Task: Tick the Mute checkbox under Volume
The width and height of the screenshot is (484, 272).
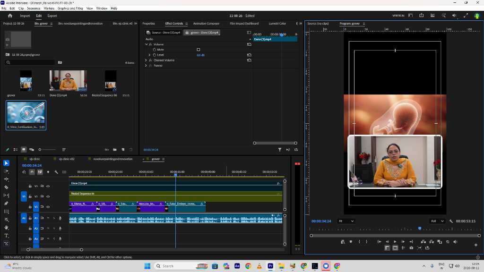Action: pos(199,49)
